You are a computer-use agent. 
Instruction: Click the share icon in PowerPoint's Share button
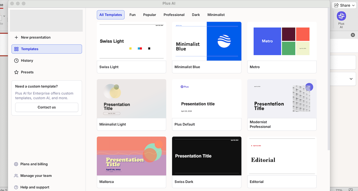[336, 5]
